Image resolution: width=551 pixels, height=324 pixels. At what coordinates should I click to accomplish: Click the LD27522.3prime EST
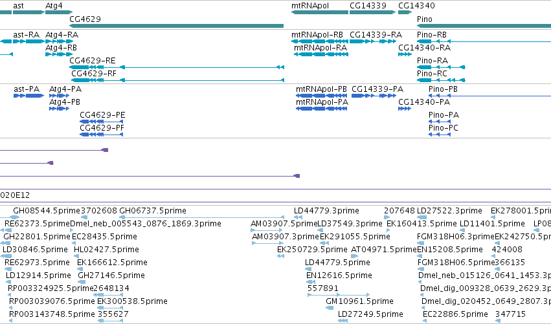pos(449,211)
